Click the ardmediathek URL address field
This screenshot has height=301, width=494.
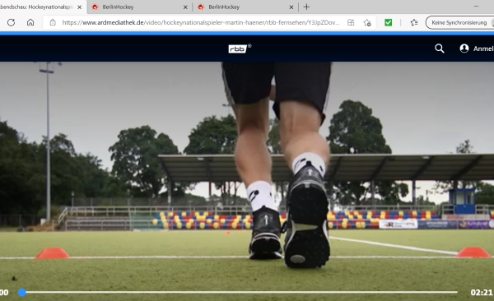[x=201, y=22]
